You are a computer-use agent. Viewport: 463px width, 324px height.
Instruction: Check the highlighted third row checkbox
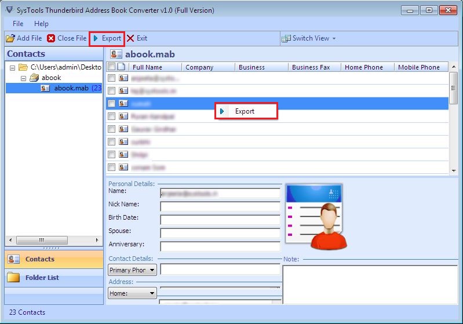point(111,103)
